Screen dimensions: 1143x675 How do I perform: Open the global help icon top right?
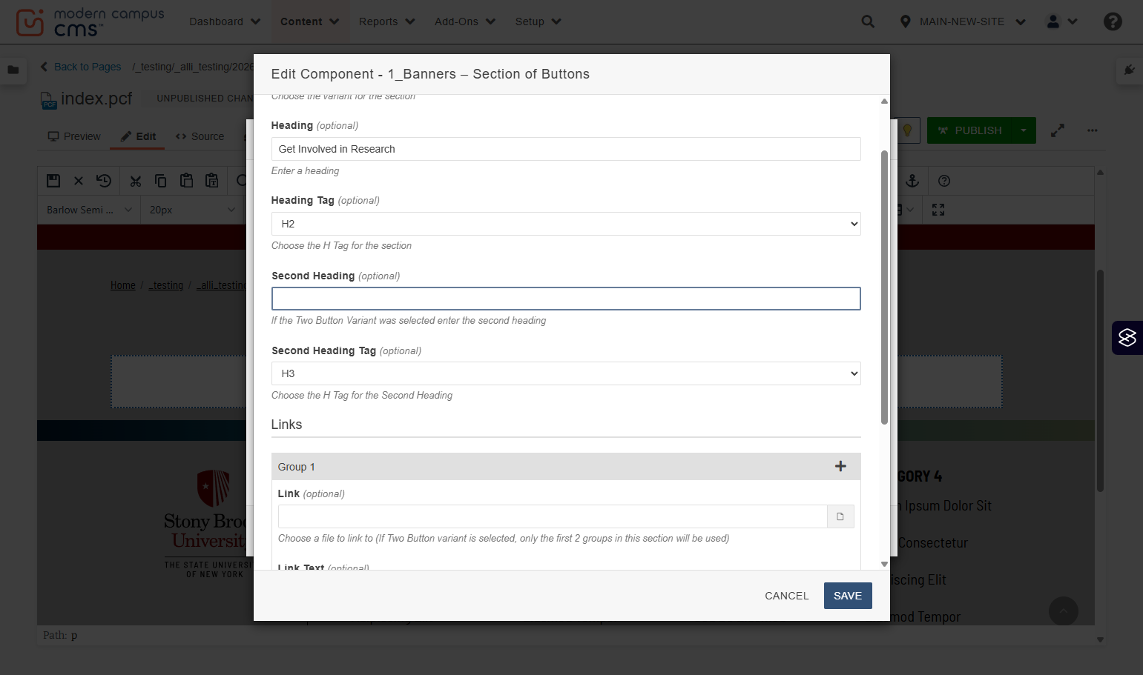tap(1113, 21)
